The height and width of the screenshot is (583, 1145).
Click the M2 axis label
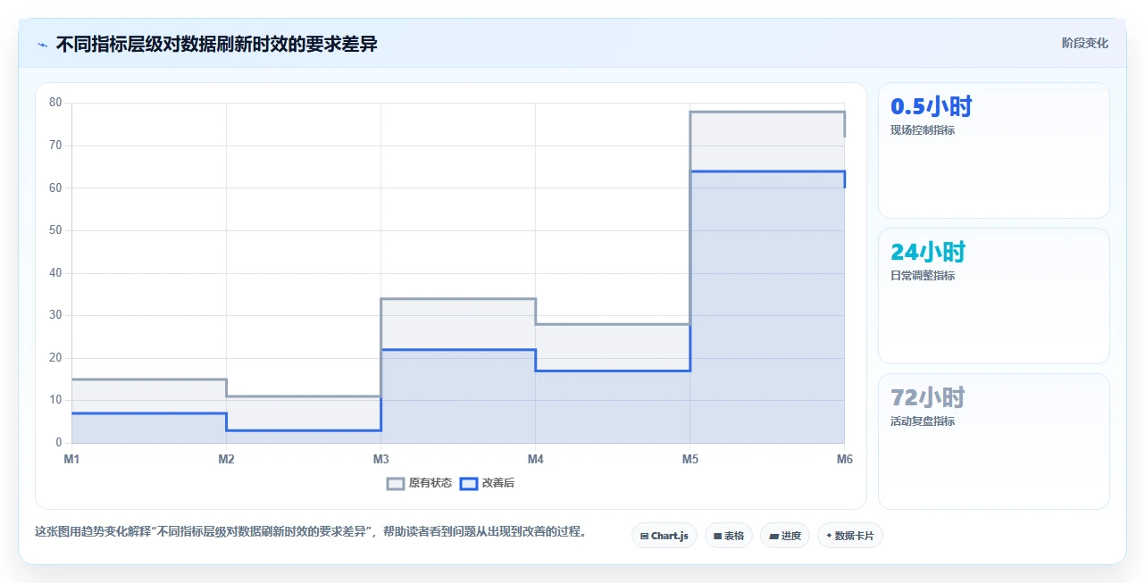click(227, 459)
